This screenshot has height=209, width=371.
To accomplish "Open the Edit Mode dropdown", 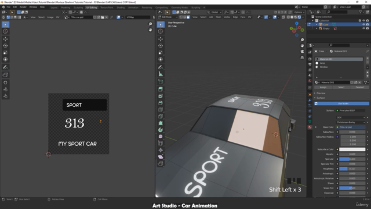I will (x=168, y=17).
